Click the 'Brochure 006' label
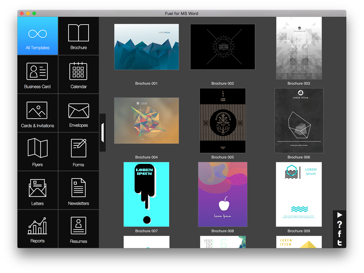Screen dimensions: 364x273 [299, 157]
